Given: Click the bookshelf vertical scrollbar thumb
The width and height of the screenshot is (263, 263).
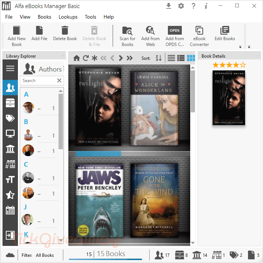Looking at the screenshot, I should point(193,91).
